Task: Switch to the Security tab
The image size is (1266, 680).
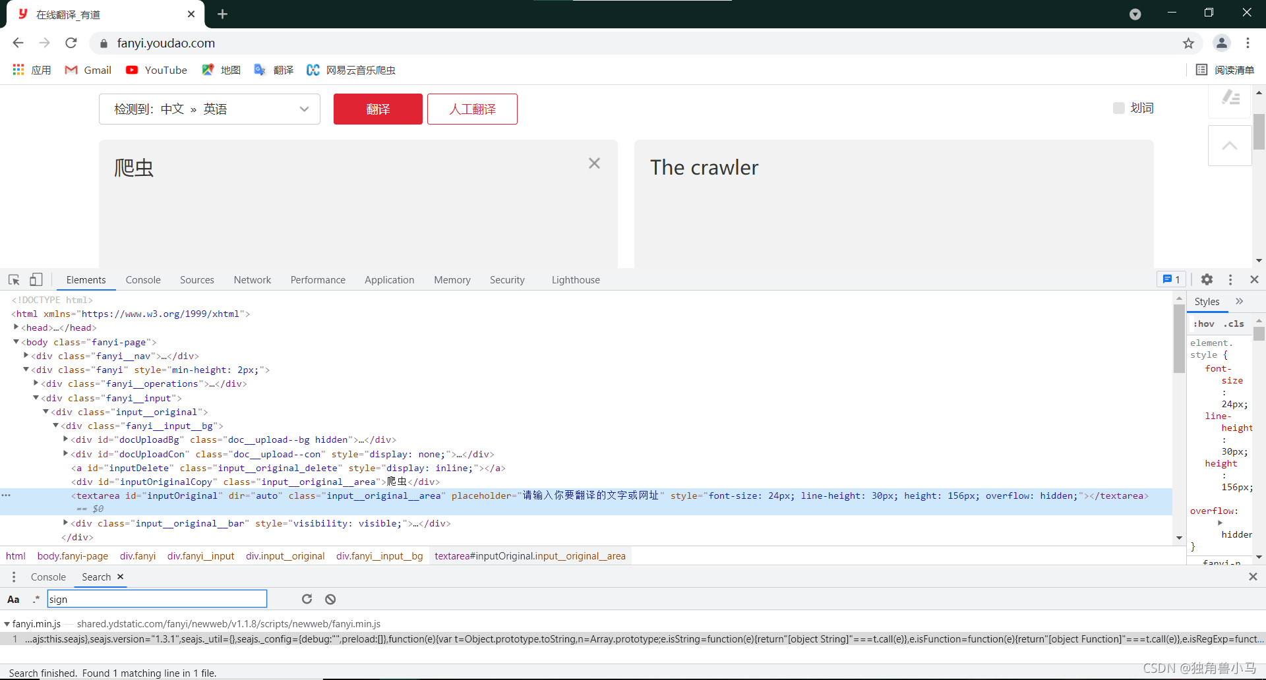Action: pos(507,280)
